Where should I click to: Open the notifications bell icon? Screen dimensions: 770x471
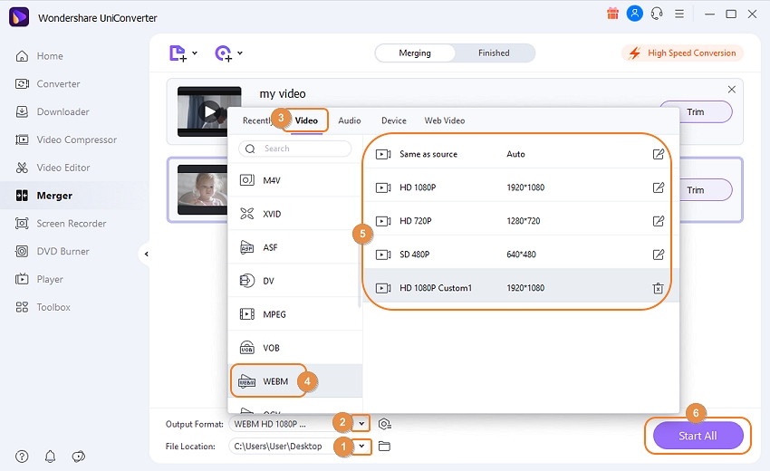click(50, 457)
